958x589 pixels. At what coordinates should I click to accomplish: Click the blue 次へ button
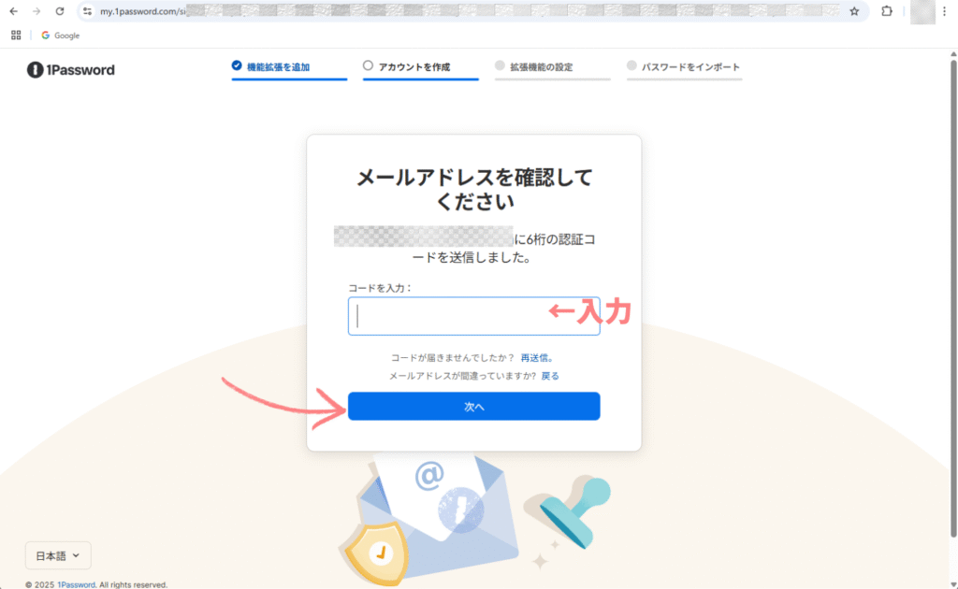click(474, 407)
